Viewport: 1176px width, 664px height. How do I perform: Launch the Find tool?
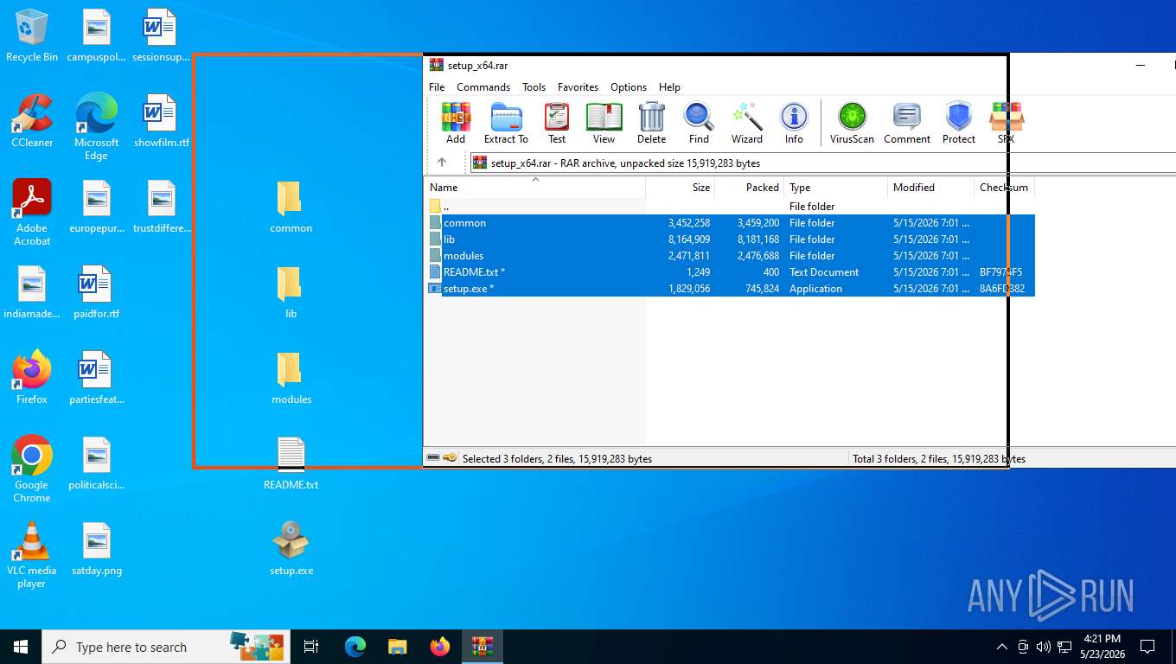(x=699, y=123)
